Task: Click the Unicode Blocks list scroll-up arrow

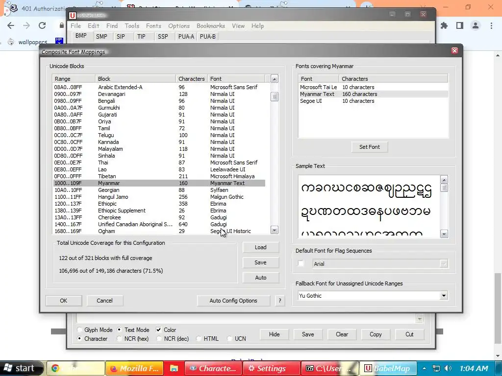Action: (275, 79)
